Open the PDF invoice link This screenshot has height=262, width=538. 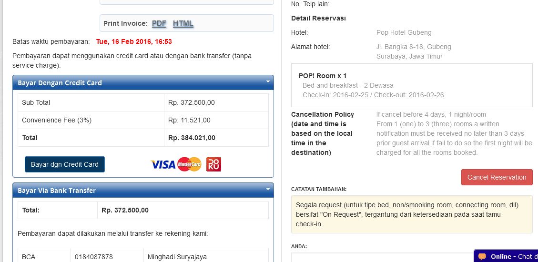click(159, 23)
